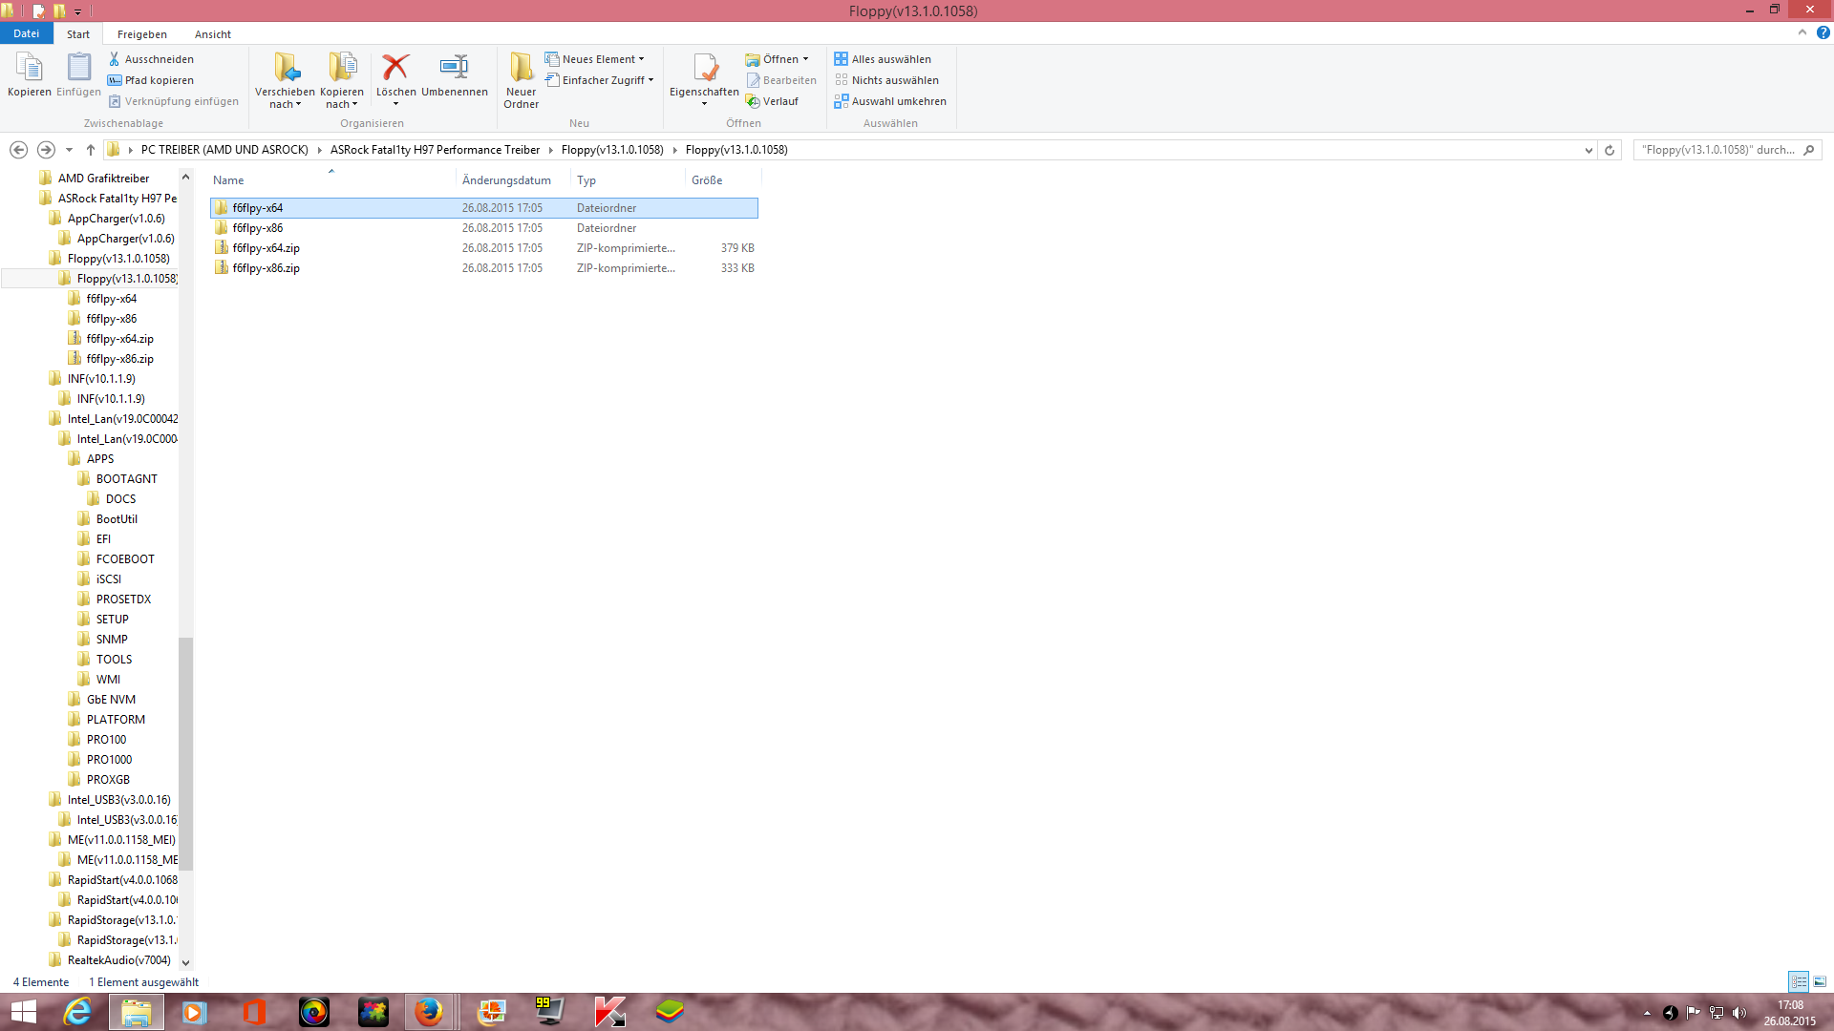Click the search box for Floppy folder

pyautogui.click(x=1717, y=150)
